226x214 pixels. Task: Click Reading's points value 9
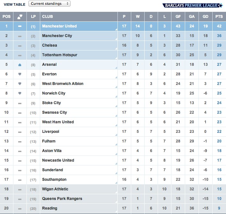219,208
